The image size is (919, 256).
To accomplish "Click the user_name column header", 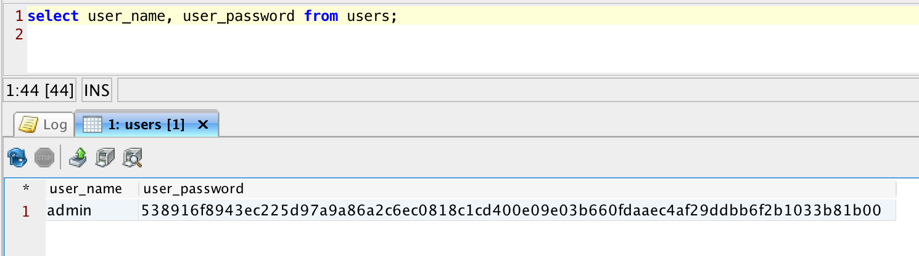I will [x=86, y=189].
